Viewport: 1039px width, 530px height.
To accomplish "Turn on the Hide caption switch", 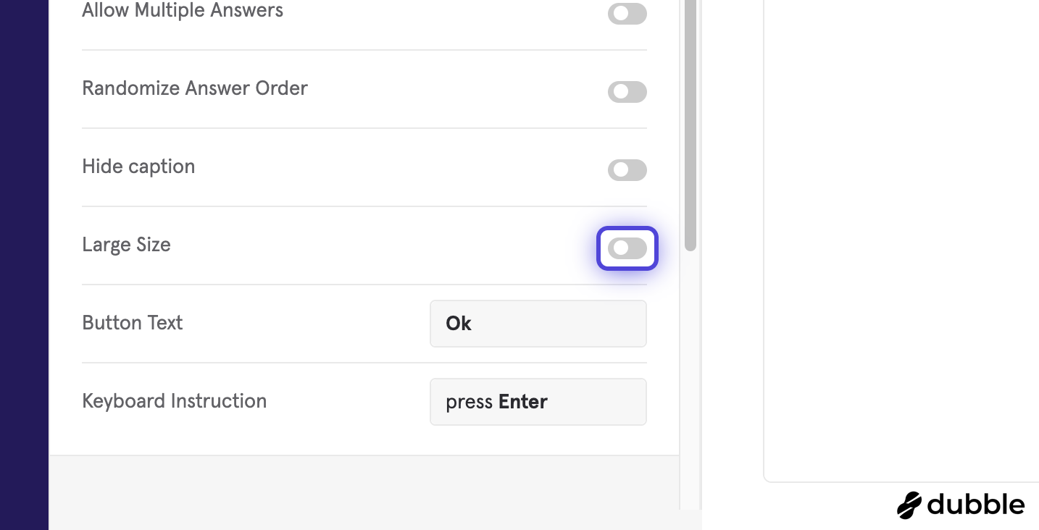I will (x=627, y=170).
